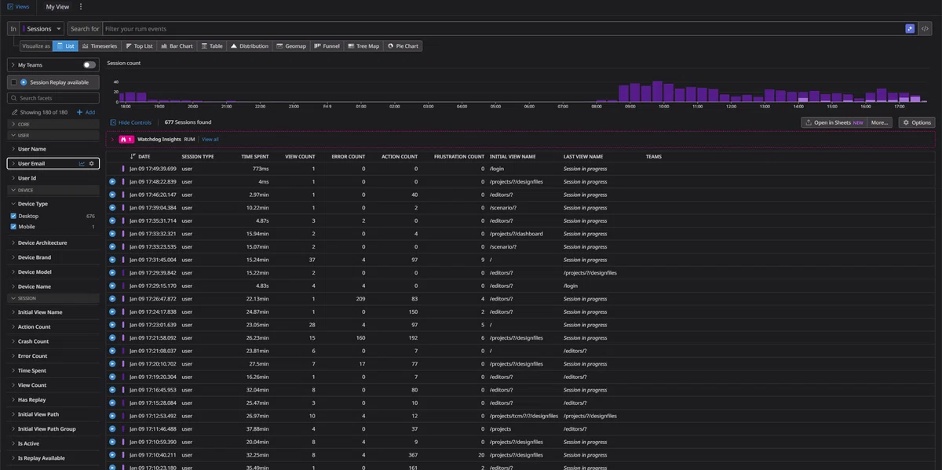Image resolution: width=942 pixels, height=470 pixels.
Task: Switch to Tree Map visualization
Action: point(363,46)
